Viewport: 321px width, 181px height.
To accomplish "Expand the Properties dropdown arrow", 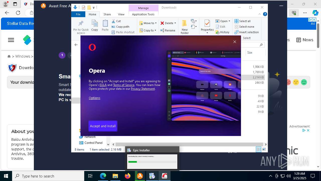I will pyautogui.click(x=207, y=33).
